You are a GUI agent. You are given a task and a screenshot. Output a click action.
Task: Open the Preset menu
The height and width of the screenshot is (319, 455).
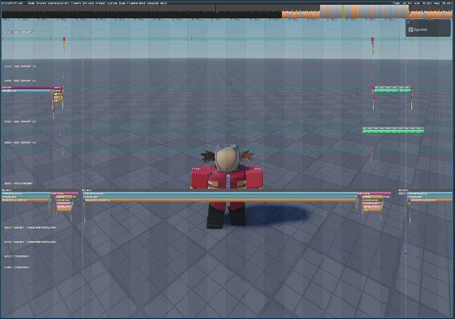tap(100, 2)
